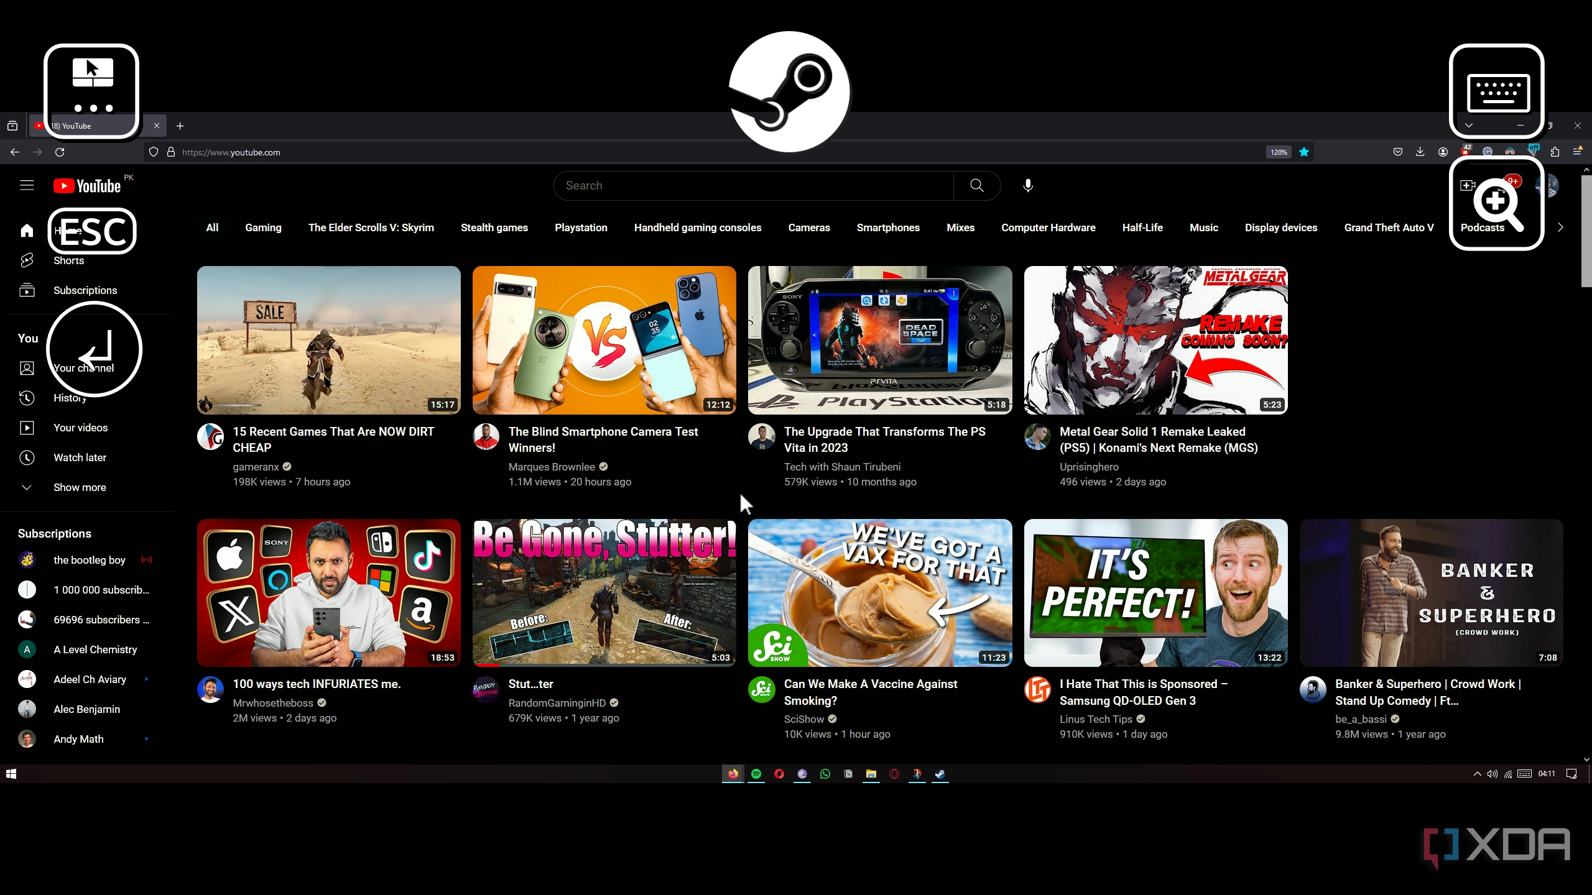The image size is (1592, 895).
Task: Open File Explorer from the taskbar
Action: tap(871, 774)
